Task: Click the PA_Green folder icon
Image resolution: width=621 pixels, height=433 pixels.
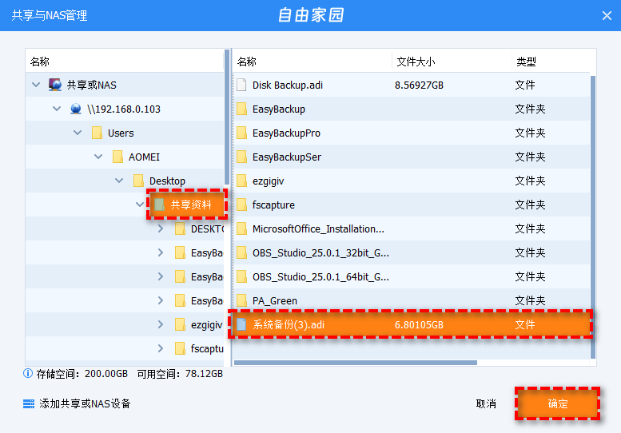Action: 241,300
